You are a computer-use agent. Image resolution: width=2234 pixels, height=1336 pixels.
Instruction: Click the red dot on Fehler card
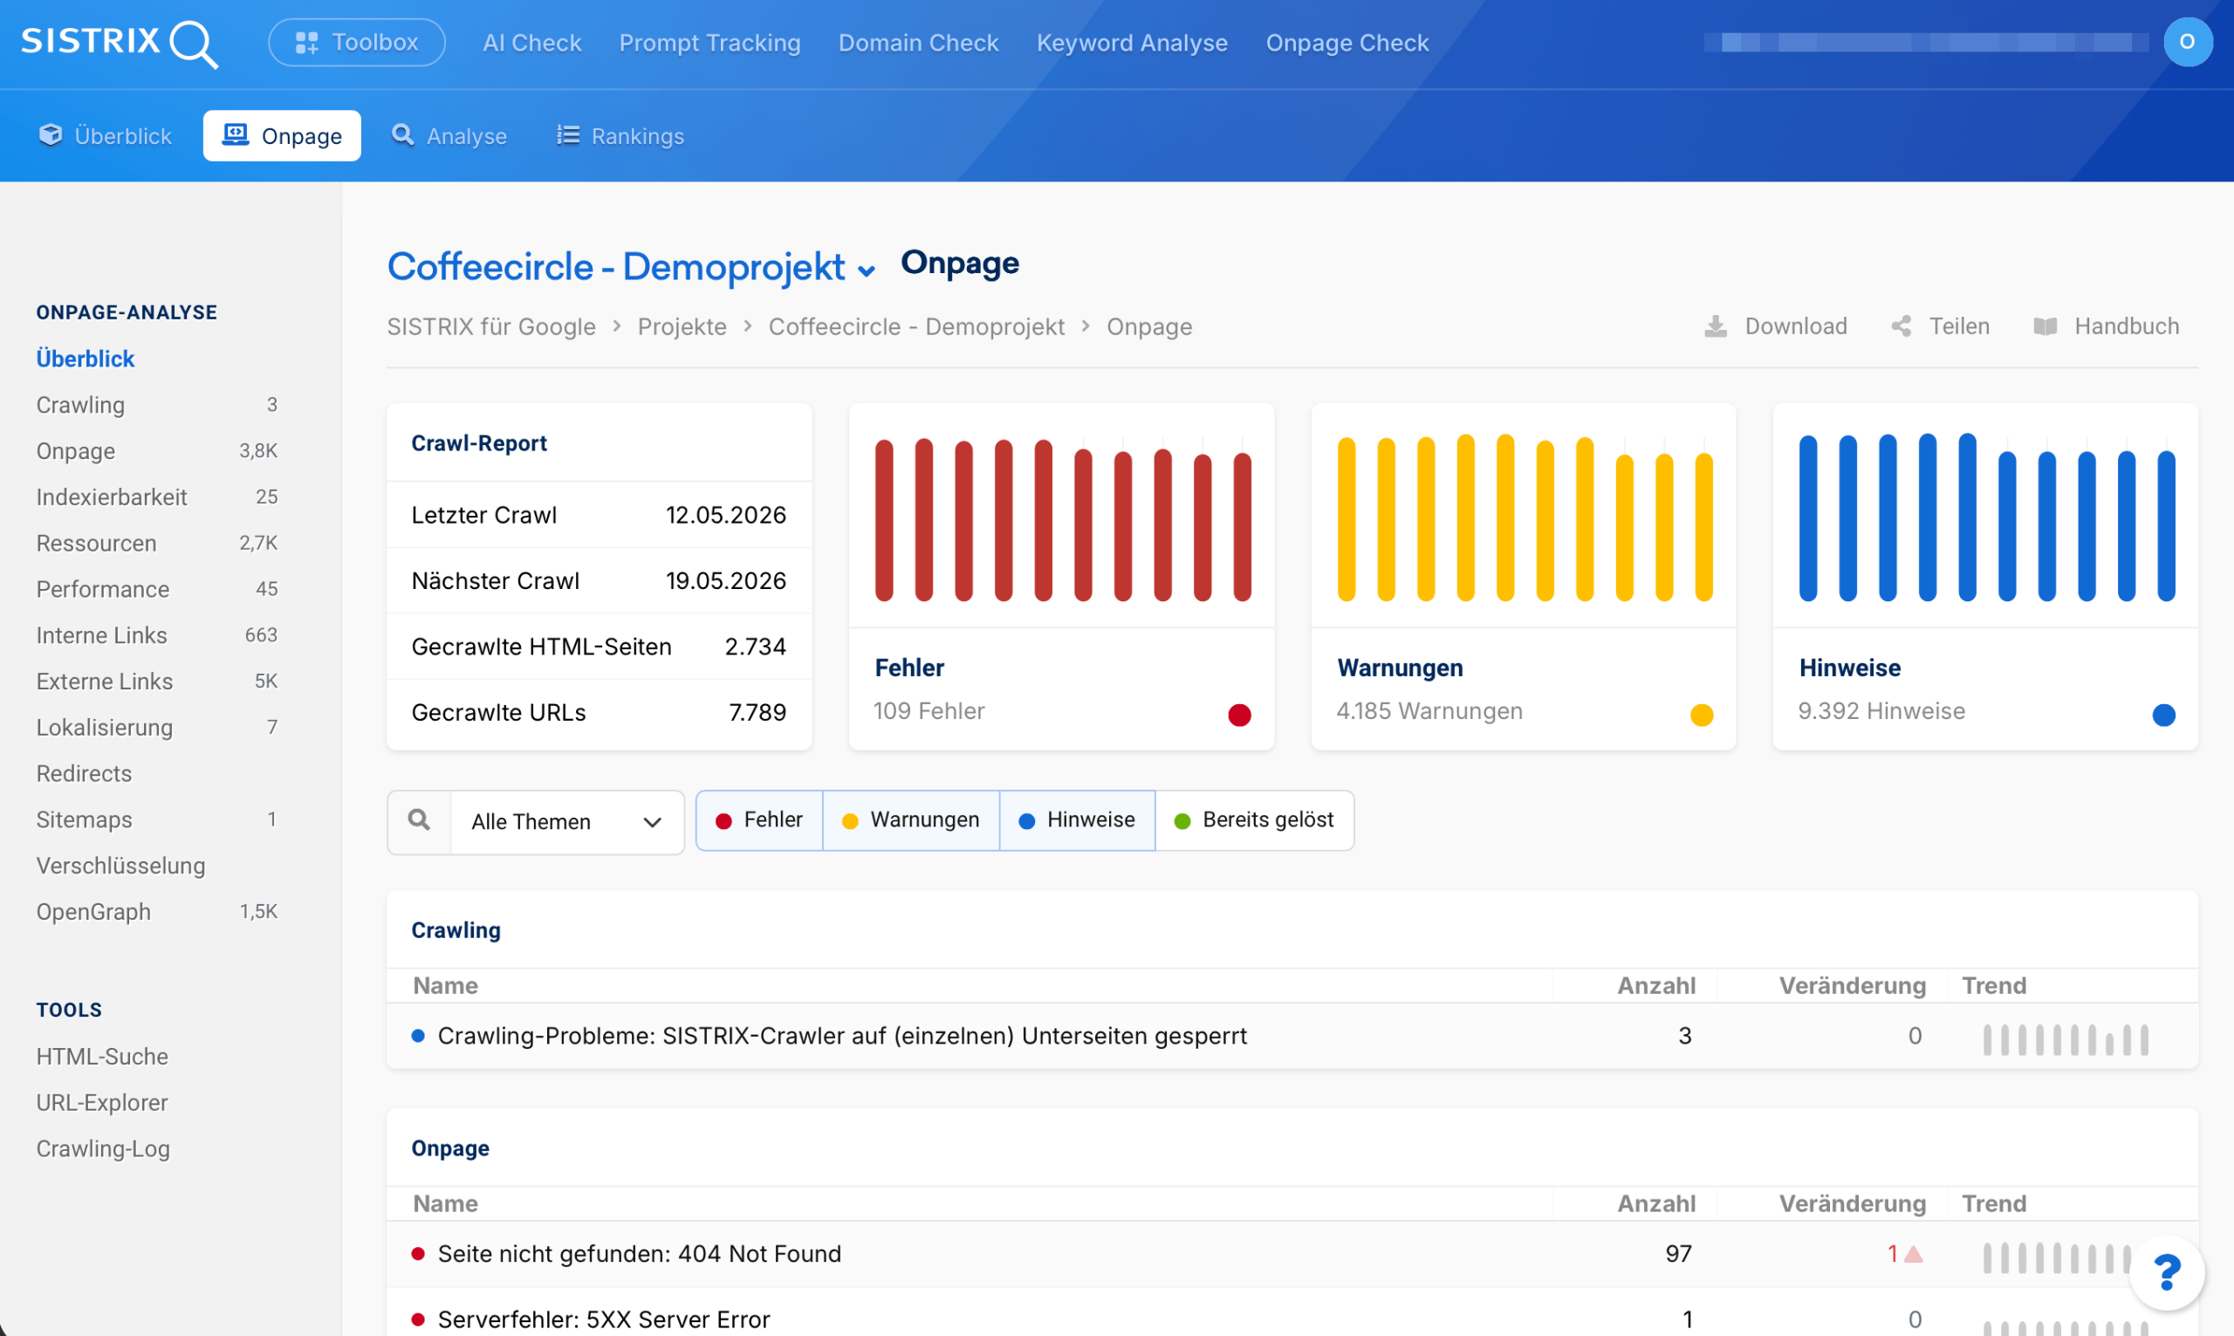coord(1239,715)
